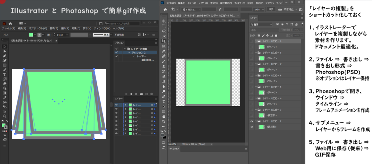
Task: Pick the Lasso tool in Photoshop
Action: (x=164, y=31)
